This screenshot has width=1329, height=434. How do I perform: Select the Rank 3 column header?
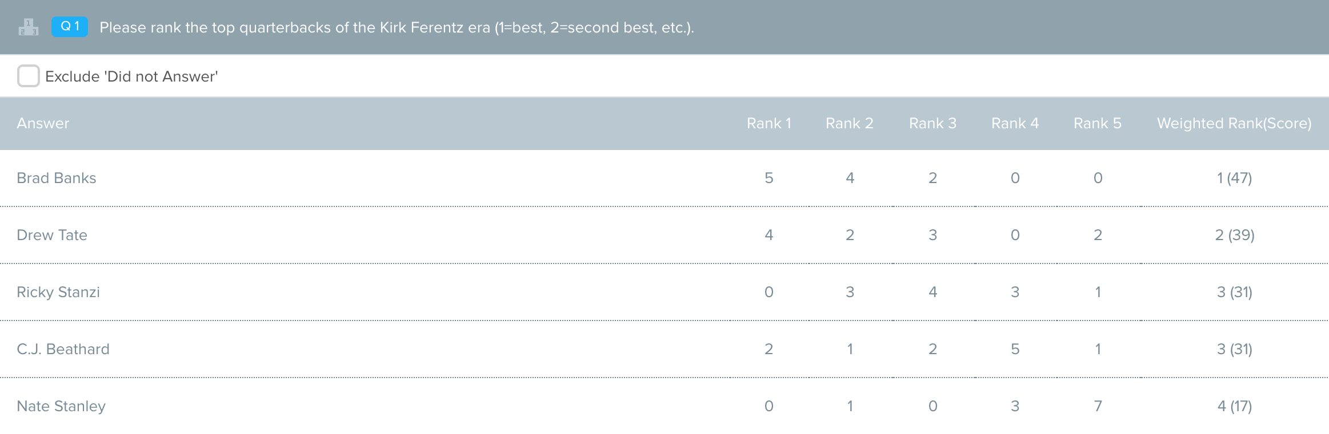tap(932, 123)
